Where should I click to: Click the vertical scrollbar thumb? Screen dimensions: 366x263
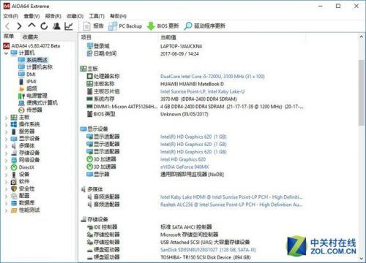tap(362, 93)
